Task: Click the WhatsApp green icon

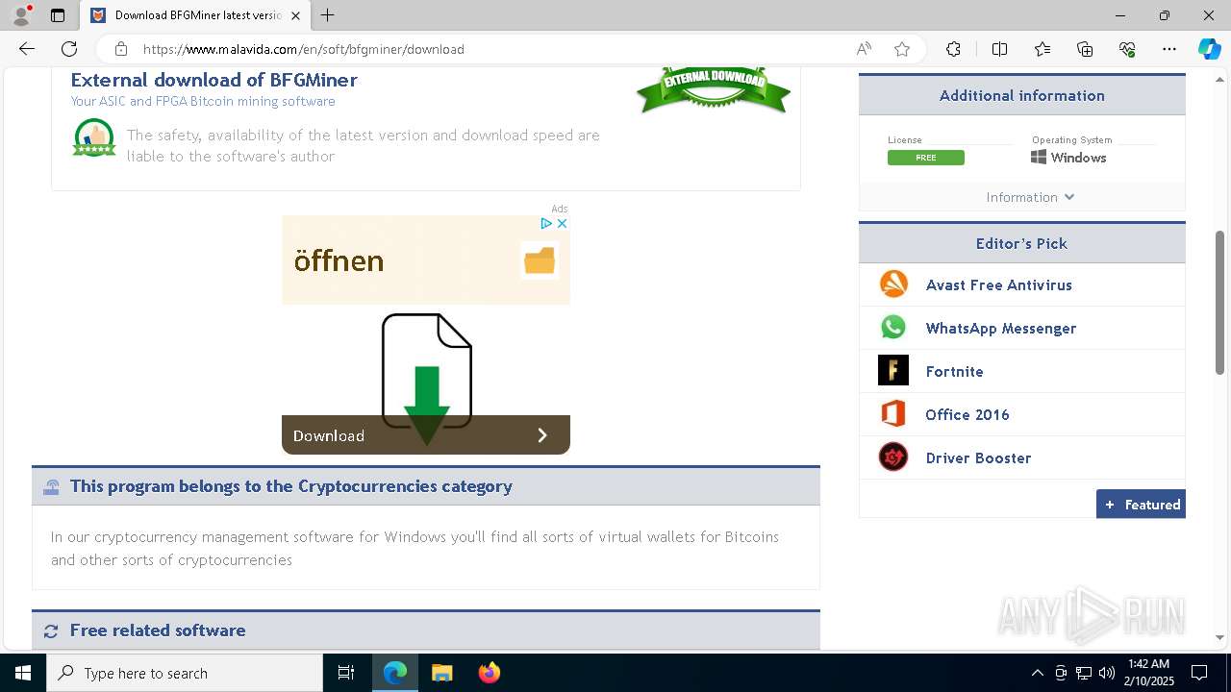Action: [893, 328]
